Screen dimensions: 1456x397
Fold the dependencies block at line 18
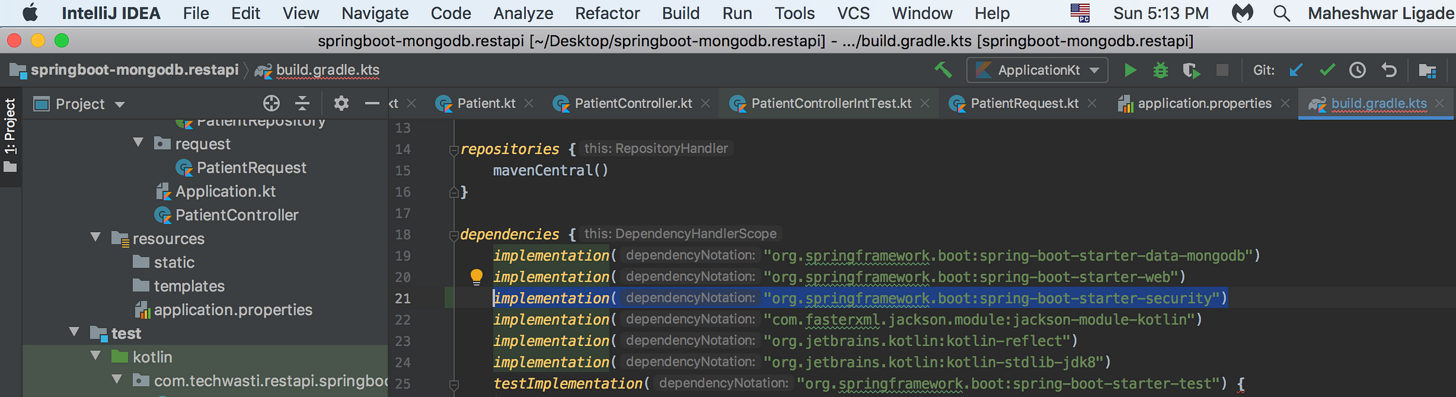[x=454, y=235]
